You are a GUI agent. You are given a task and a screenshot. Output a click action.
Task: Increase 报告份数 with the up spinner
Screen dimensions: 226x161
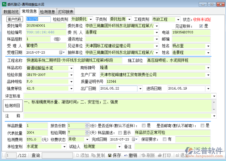(87, 124)
